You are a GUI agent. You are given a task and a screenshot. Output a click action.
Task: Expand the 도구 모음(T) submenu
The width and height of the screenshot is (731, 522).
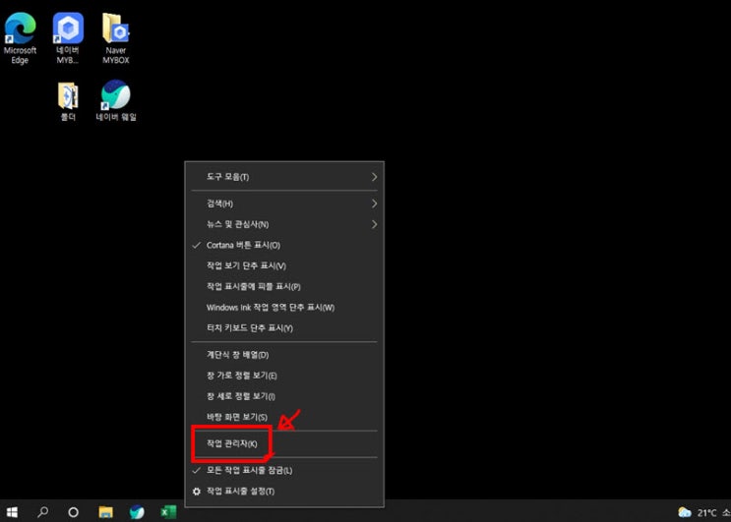(284, 177)
